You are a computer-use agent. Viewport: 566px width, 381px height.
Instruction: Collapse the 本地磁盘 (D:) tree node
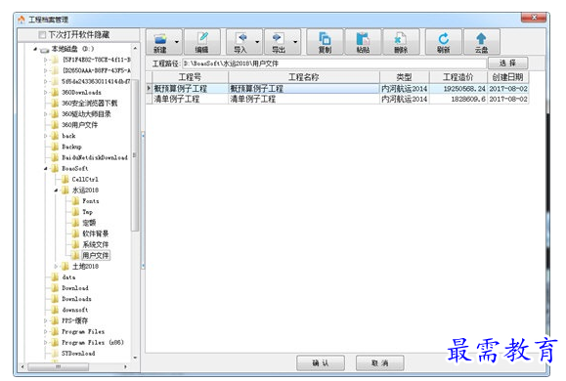(x=35, y=49)
